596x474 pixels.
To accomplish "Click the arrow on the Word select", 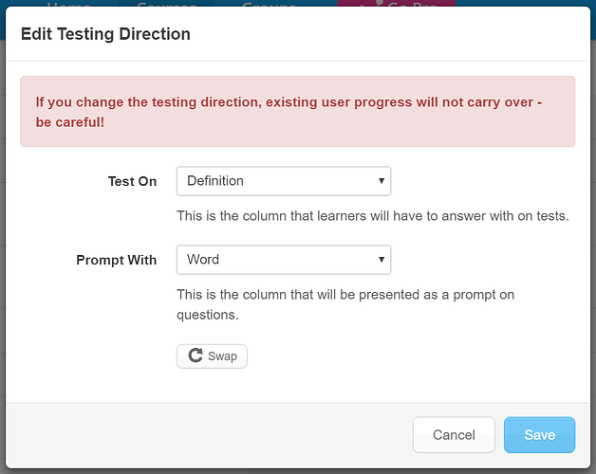I will click(382, 260).
